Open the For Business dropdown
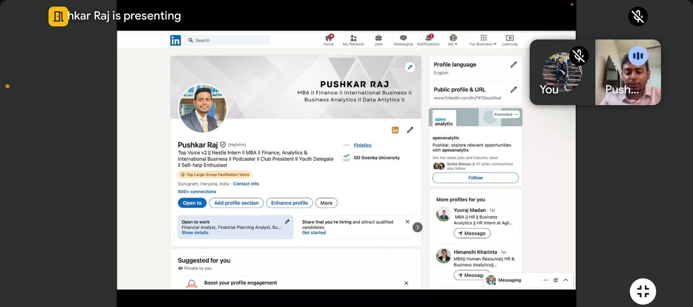693x307 pixels. tap(483, 40)
